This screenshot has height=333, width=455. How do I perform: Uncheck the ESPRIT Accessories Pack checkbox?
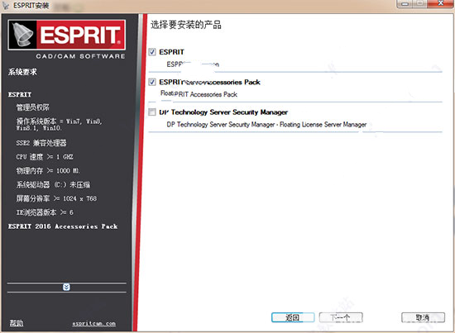click(152, 82)
